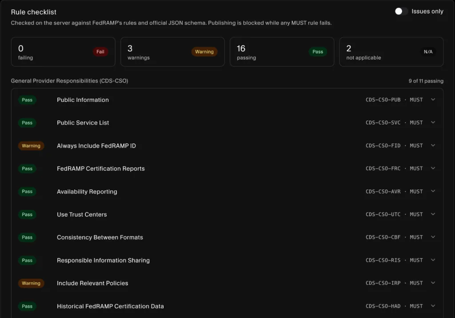Expand the Use Trust Centers chevron
The image size is (455, 318).
click(x=433, y=214)
